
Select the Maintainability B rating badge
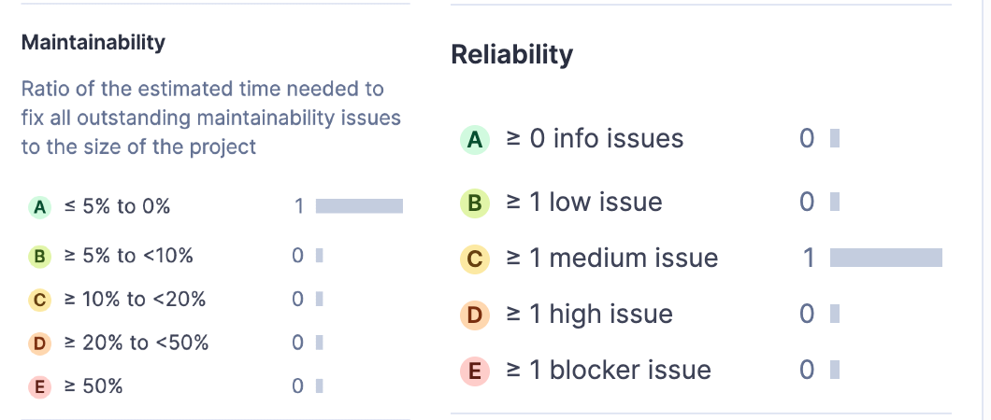point(39,256)
